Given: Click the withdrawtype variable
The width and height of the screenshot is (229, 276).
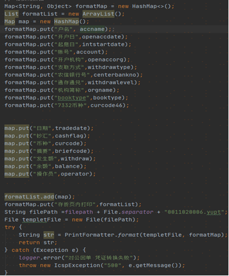Looking at the screenshot, I should pos(109,68).
